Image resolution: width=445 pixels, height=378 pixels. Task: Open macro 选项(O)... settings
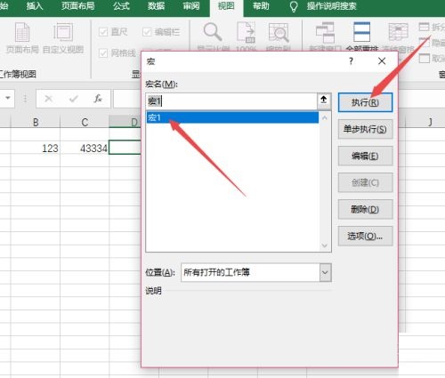[x=365, y=236]
